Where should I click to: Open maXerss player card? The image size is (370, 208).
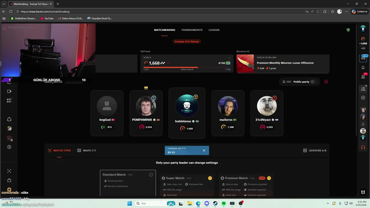coord(228,113)
